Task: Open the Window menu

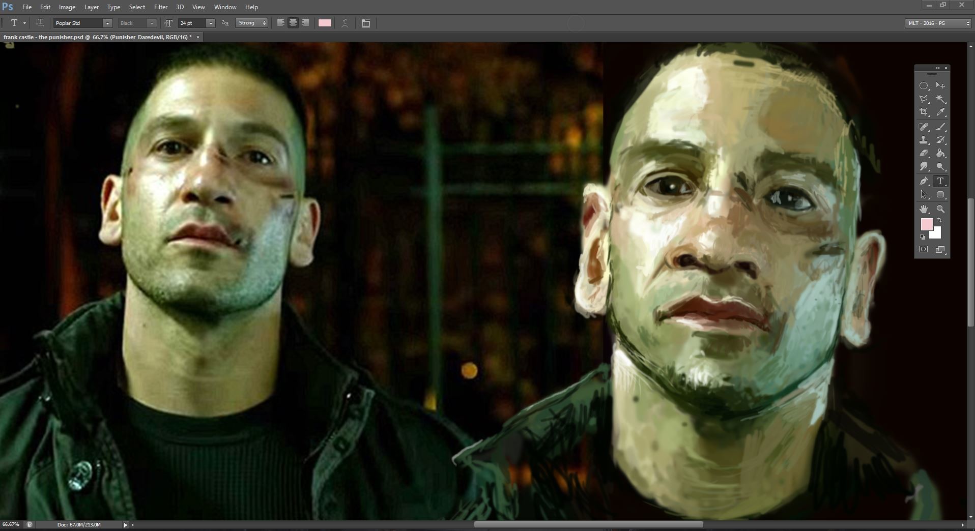Action: click(x=225, y=7)
